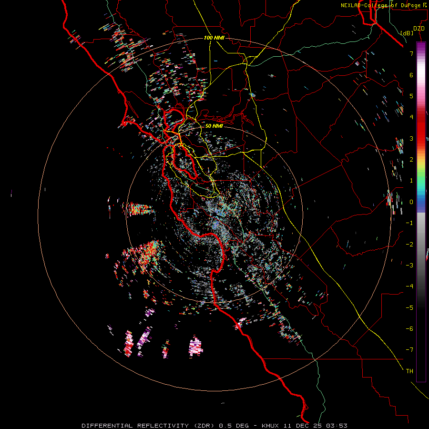The image size is (429, 429).
Task: Click the "6" value on the color scale
Action: pyautogui.click(x=411, y=75)
